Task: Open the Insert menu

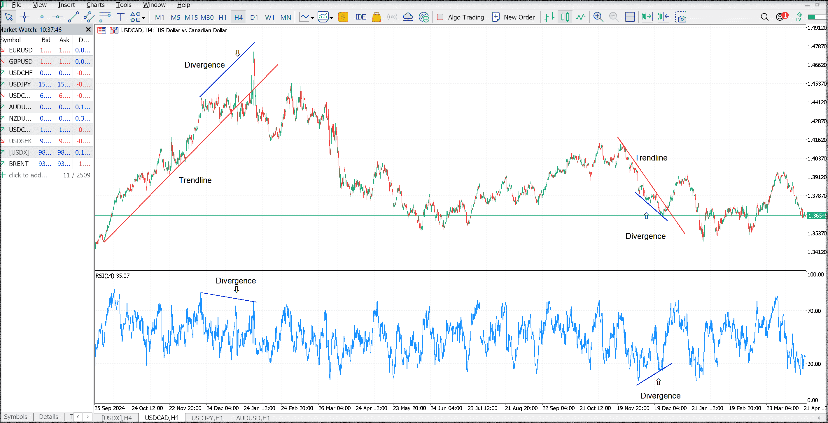Action: pos(66,5)
